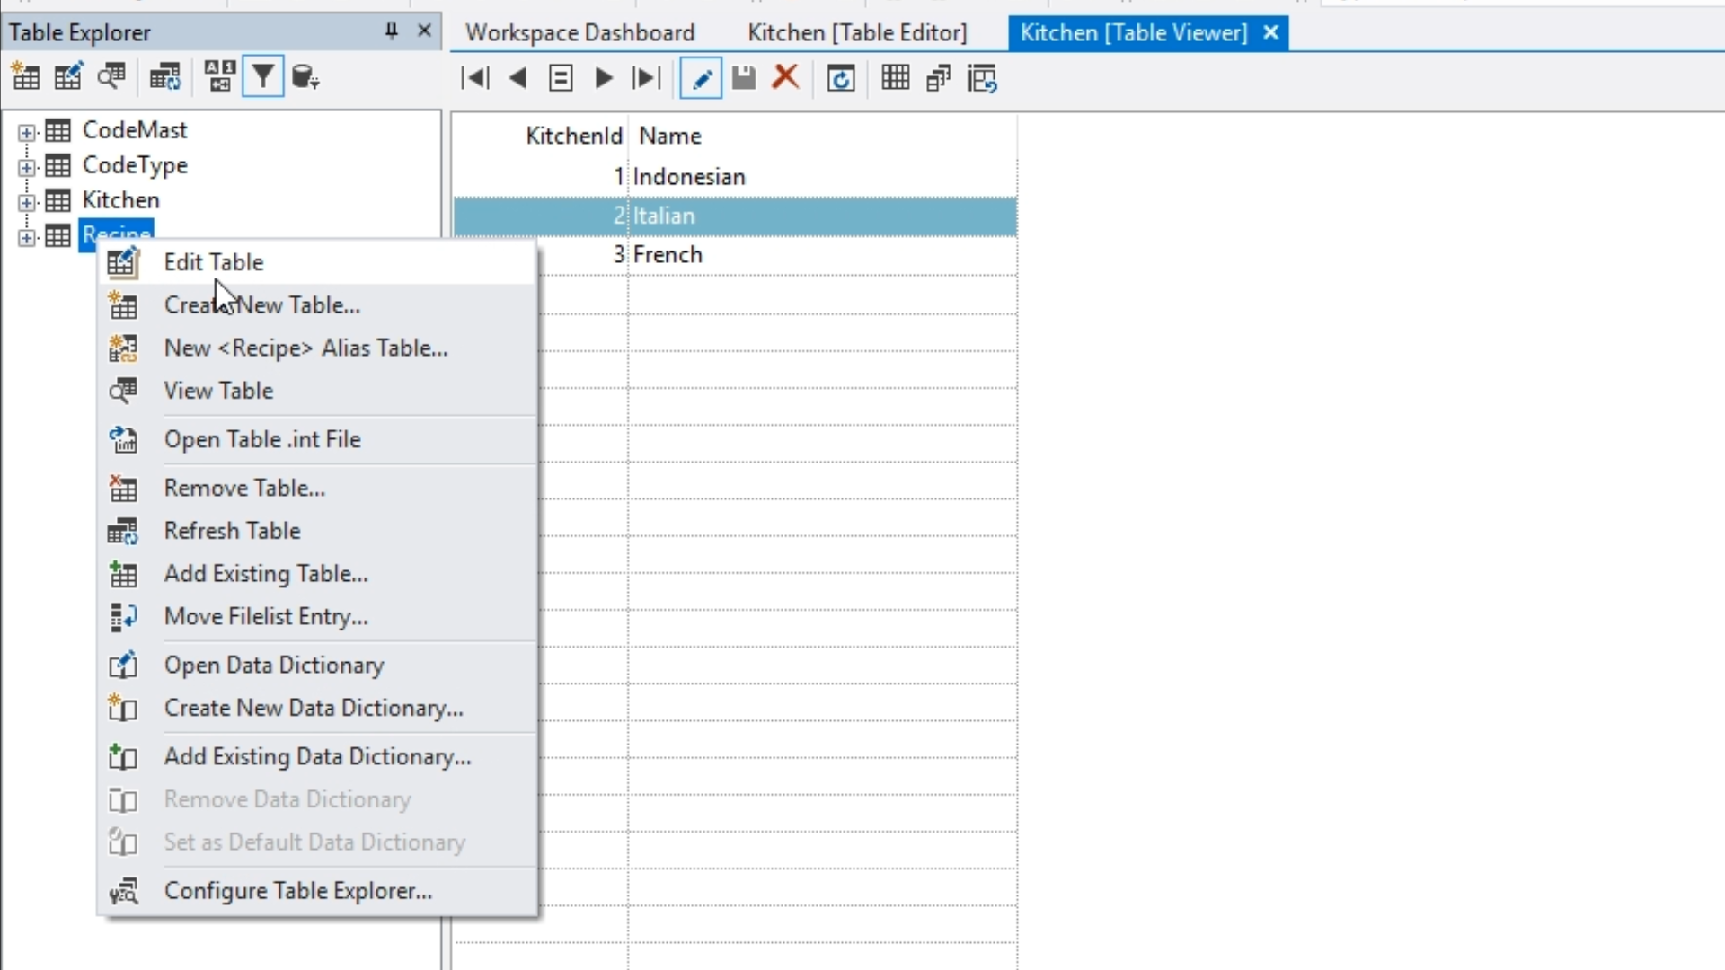Viewport: 1725px width, 970px height.
Task: Pin the Table Explorer panel
Action: (391, 31)
